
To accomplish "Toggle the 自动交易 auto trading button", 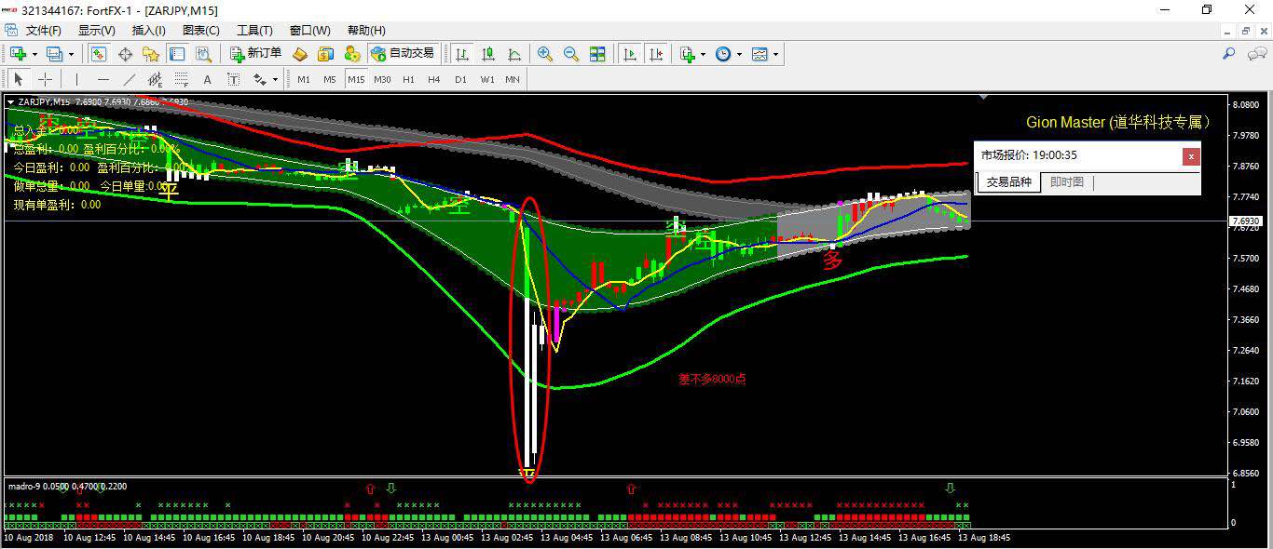I will coord(403,54).
